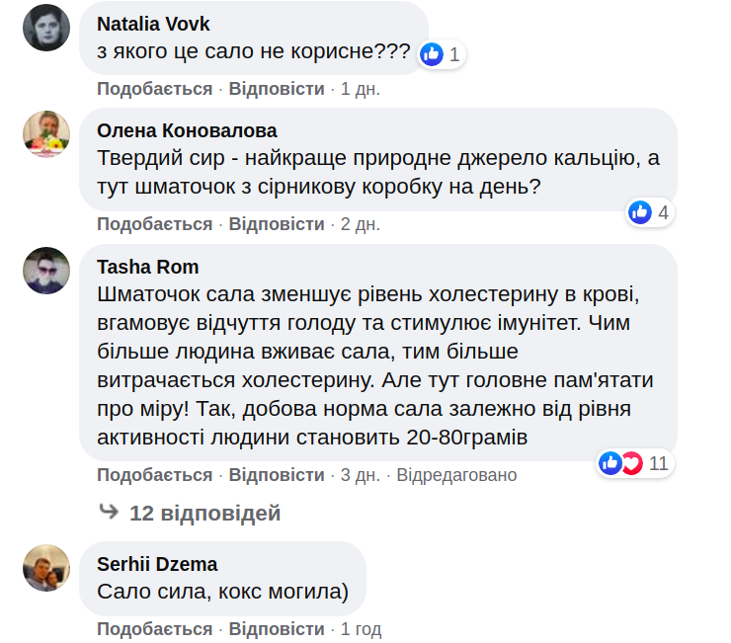The height and width of the screenshot is (643, 731).
Task: Click Tasha Rom's profile avatar
Action: tap(46, 271)
